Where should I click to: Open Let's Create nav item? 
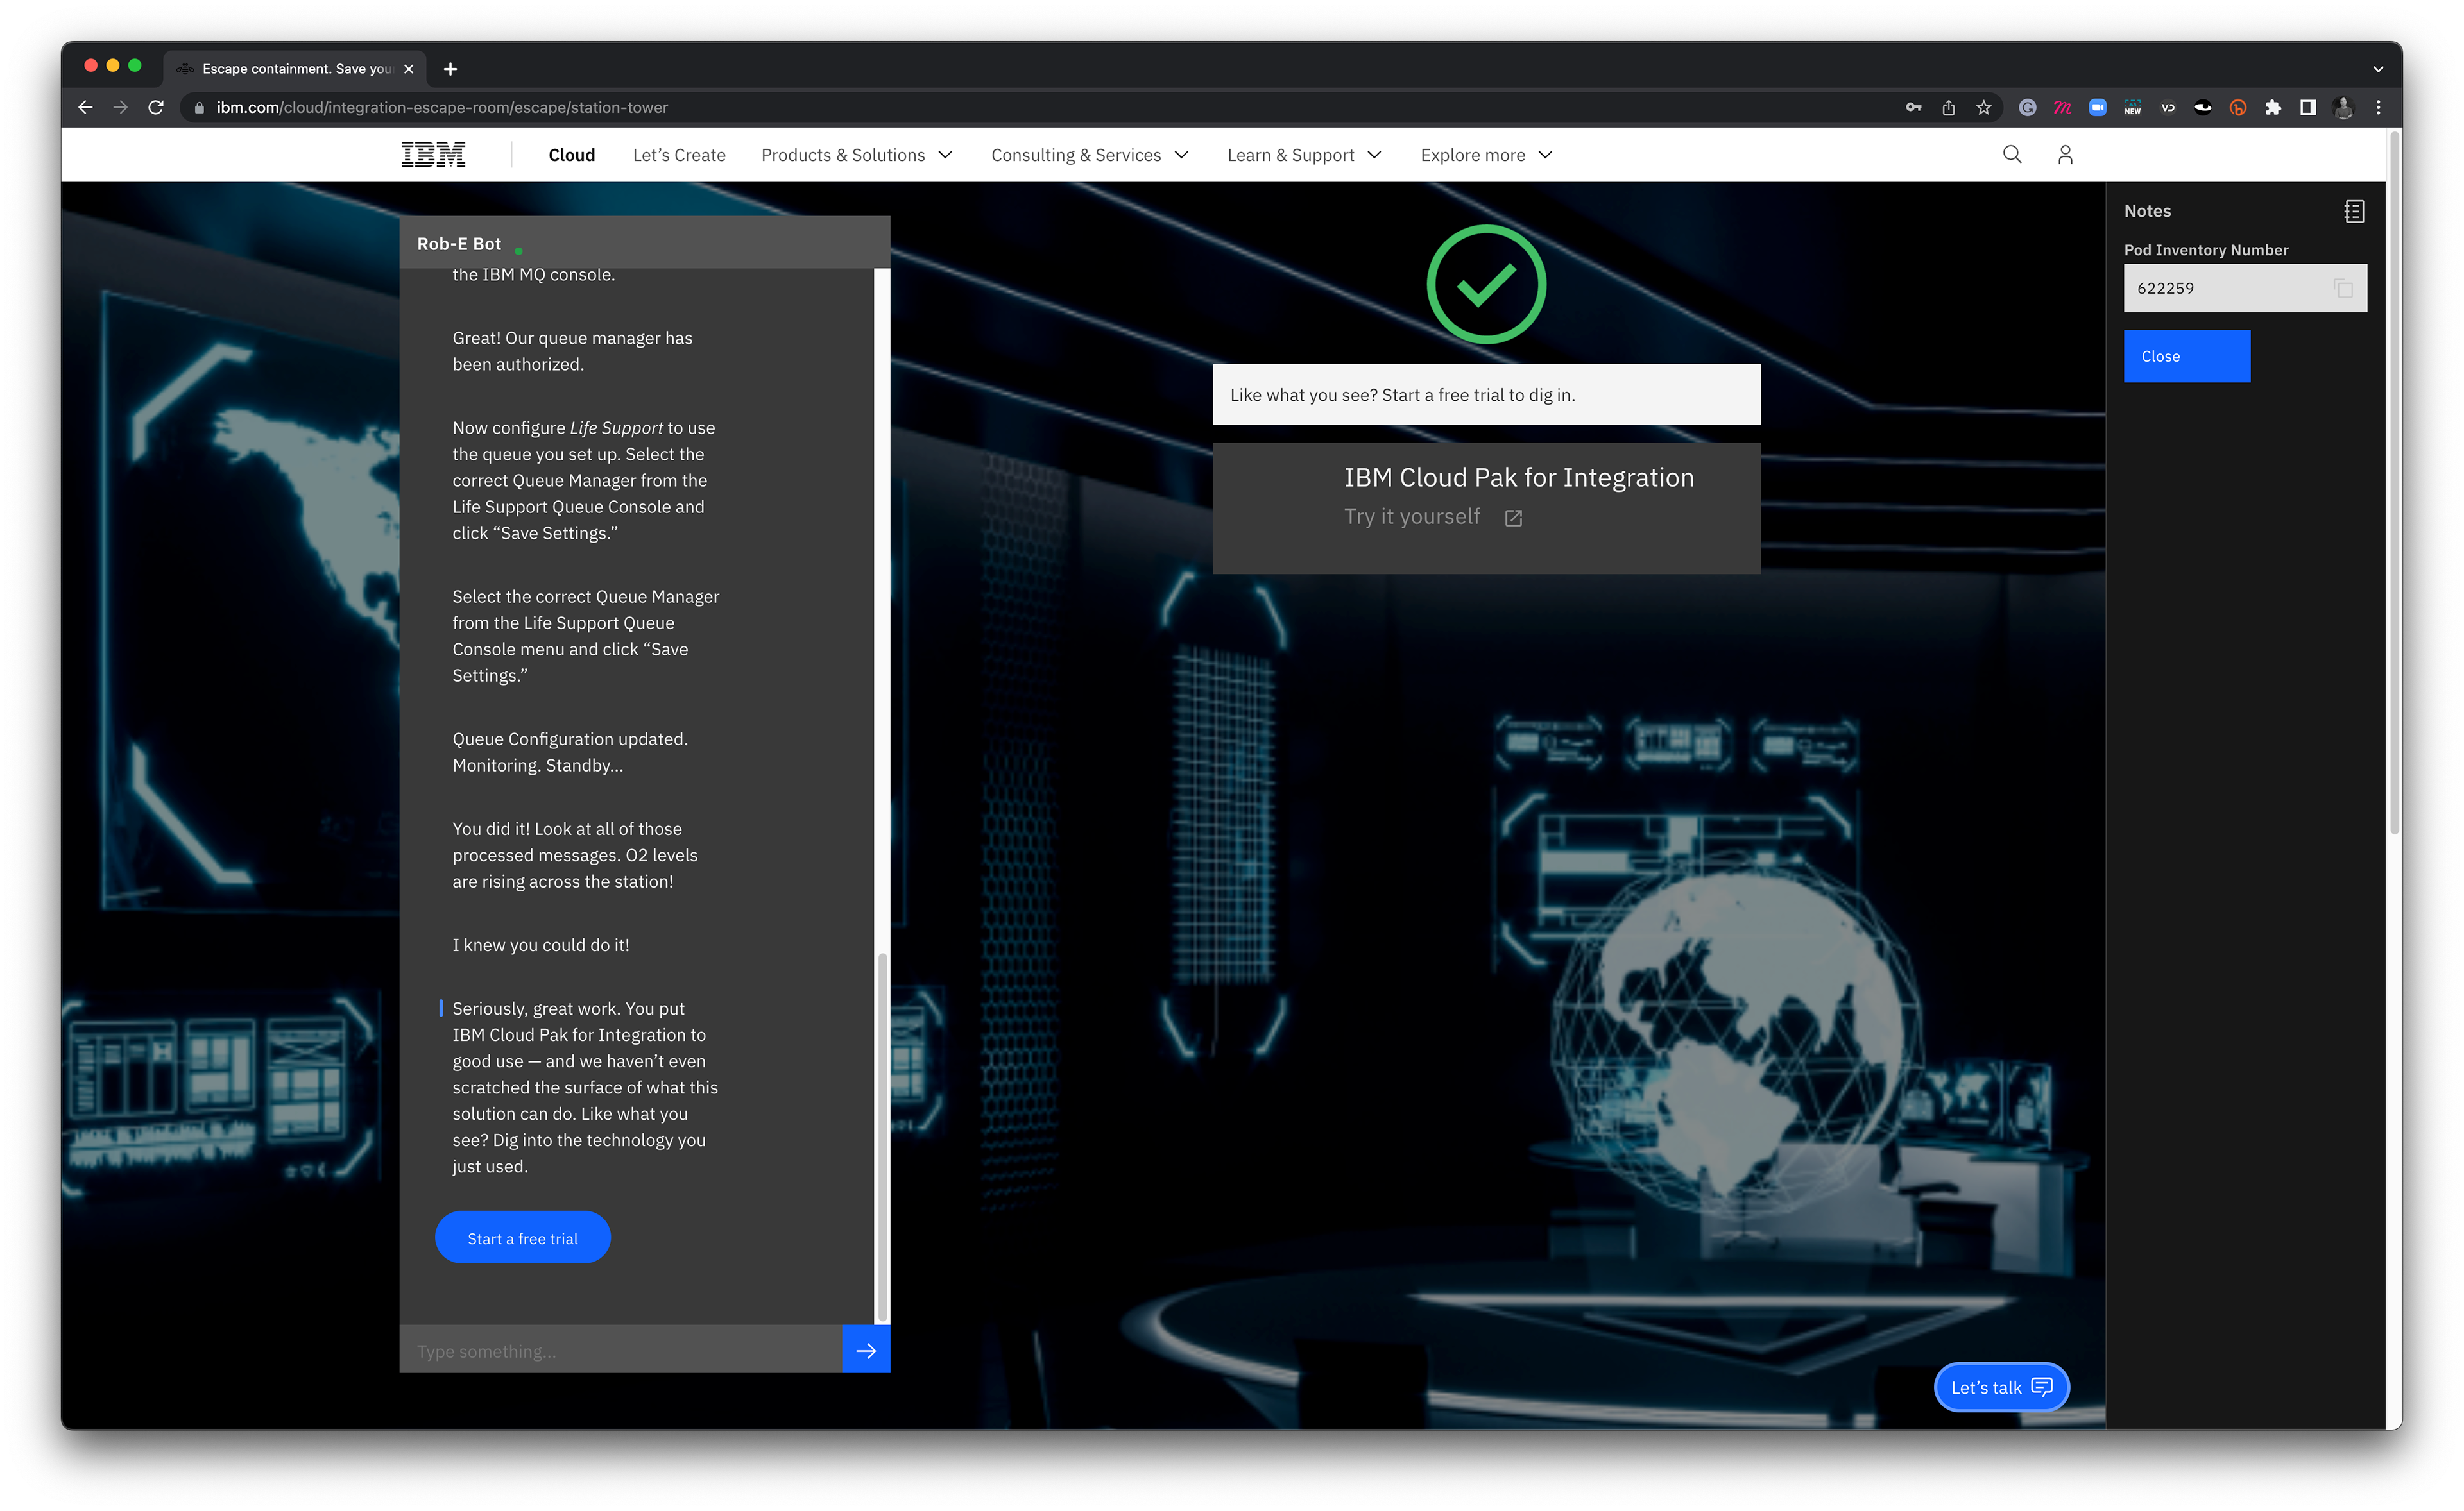coord(679,155)
